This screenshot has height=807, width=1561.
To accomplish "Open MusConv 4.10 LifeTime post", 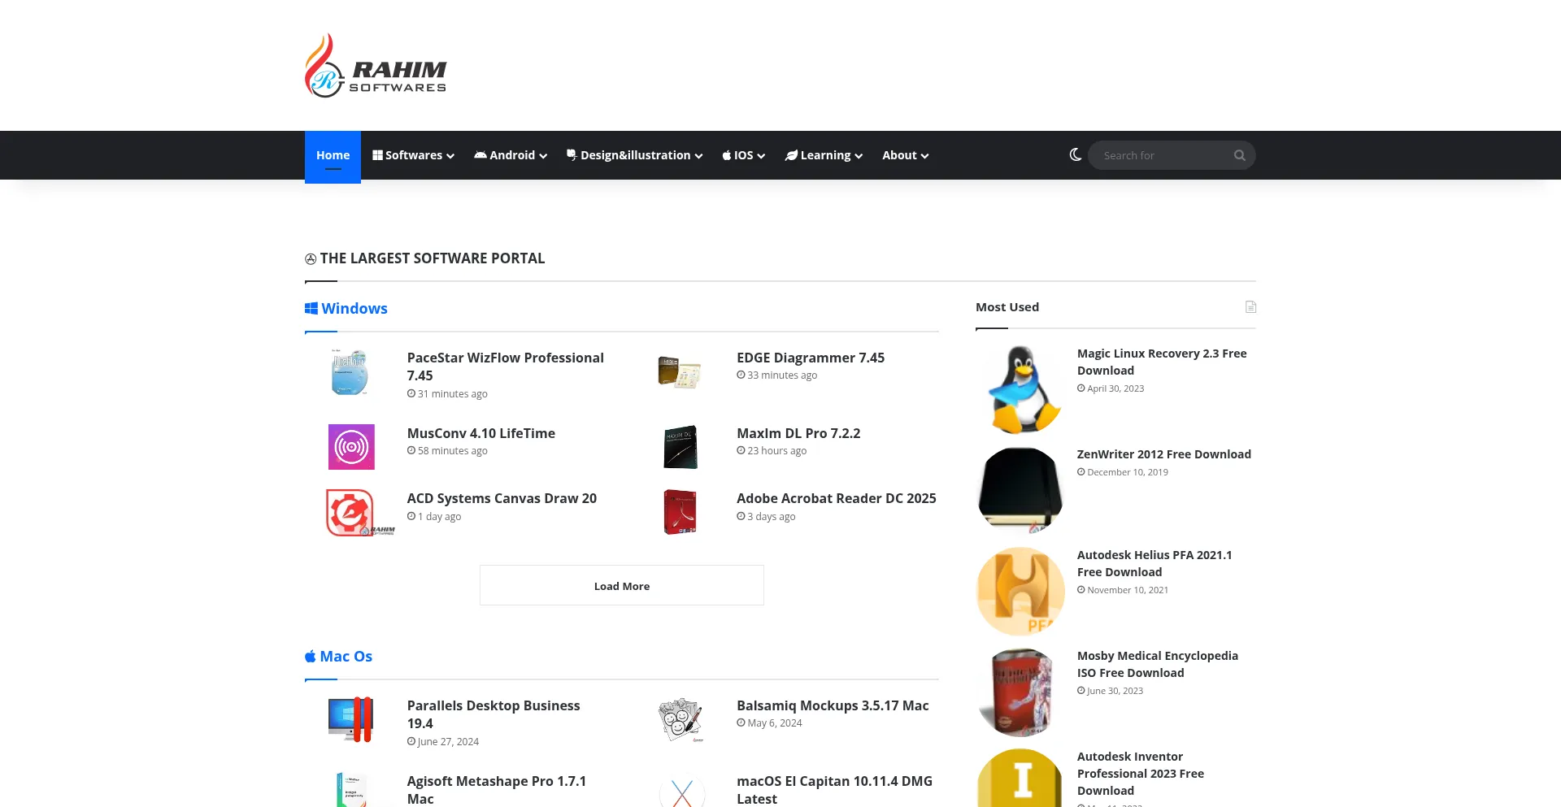I will pyautogui.click(x=481, y=433).
